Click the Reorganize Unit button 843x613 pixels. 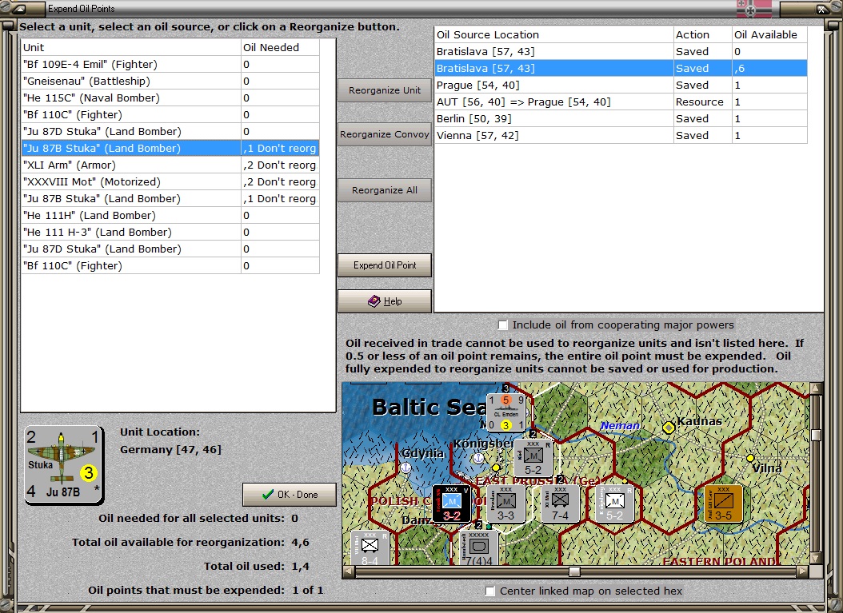[385, 90]
